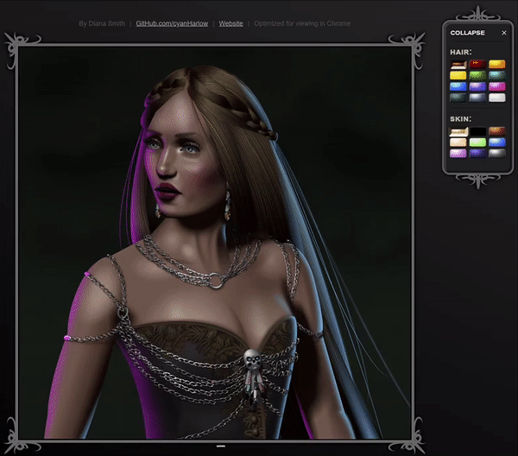The width and height of the screenshot is (518, 456).
Task: Pick the pale cream skin swatch
Action: [x=458, y=142]
